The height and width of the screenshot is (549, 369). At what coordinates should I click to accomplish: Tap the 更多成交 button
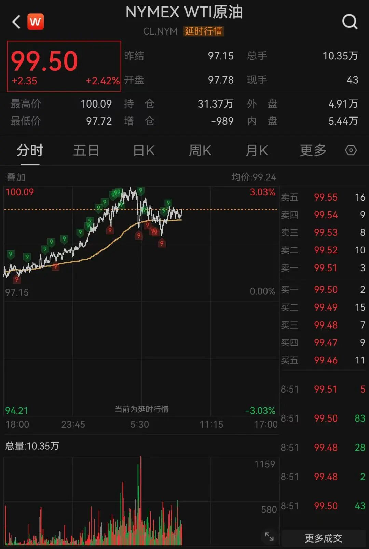pos(323,538)
